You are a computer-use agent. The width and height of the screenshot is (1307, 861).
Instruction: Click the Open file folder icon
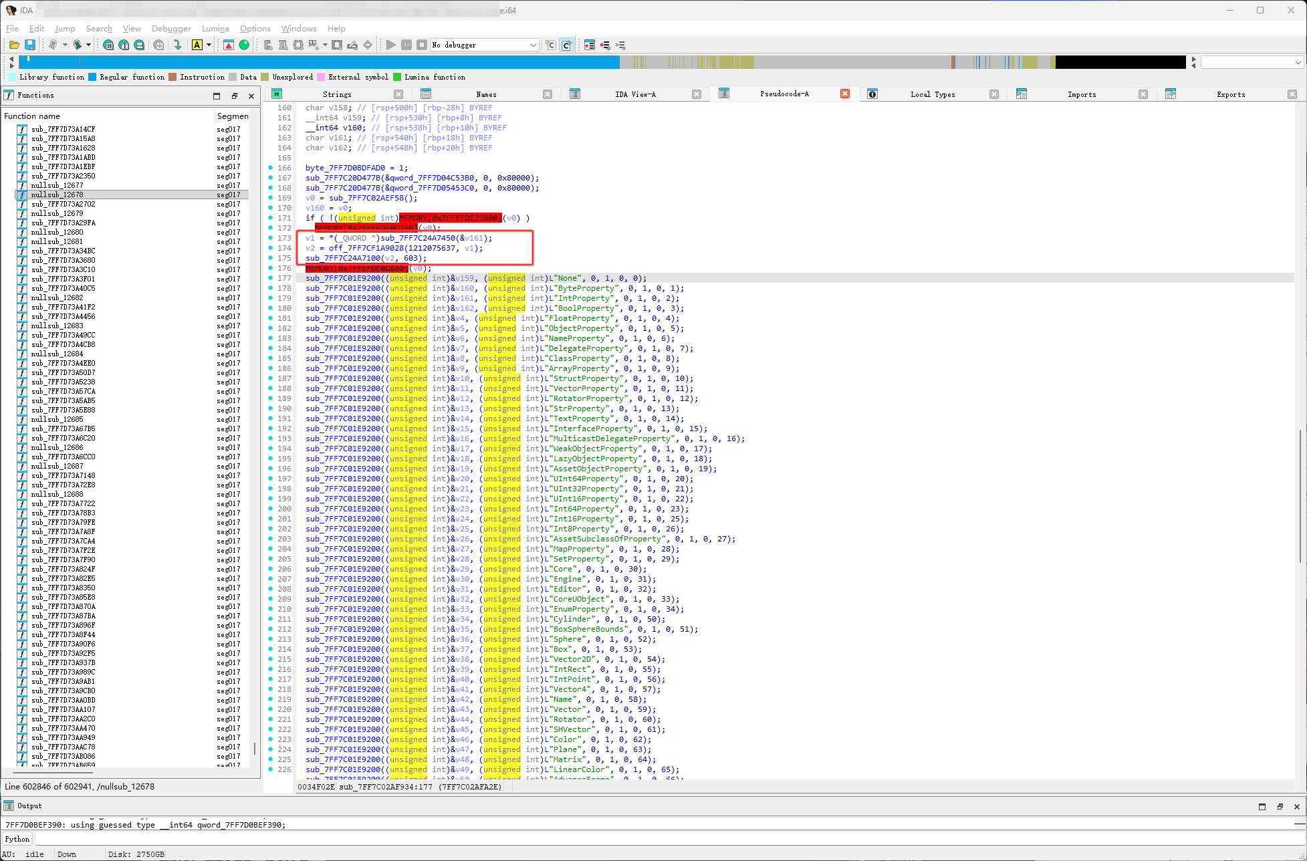tap(14, 45)
